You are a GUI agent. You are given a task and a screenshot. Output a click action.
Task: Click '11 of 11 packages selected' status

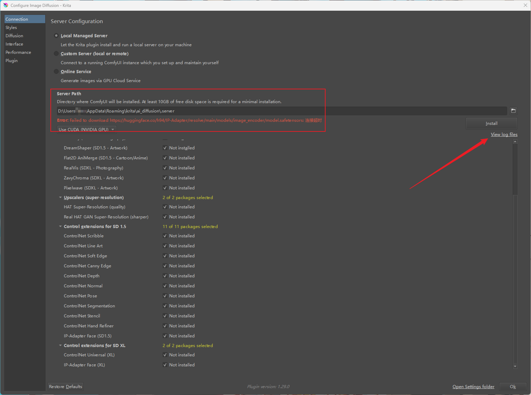(190, 227)
